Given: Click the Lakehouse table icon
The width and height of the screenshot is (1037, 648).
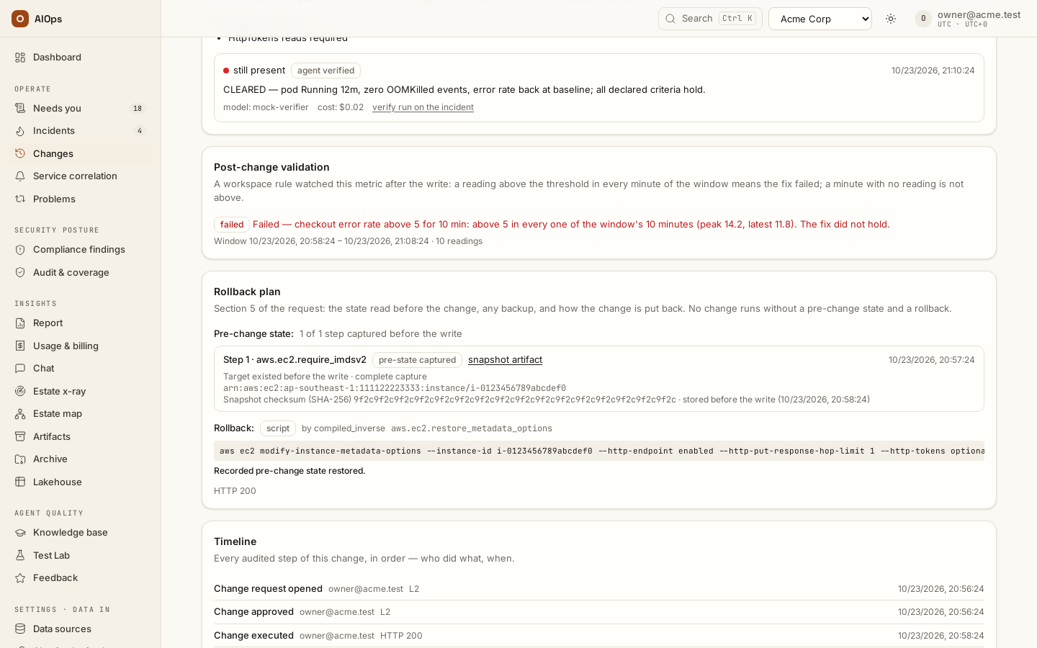Looking at the screenshot, I should click(20, 482).
